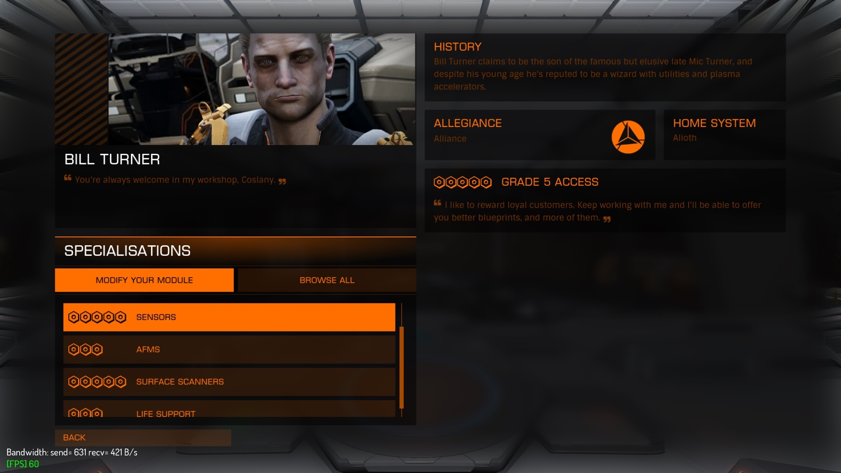Click the Allegiance Alliance panel
The image size is (841, 473).
[x=540, y=135]
